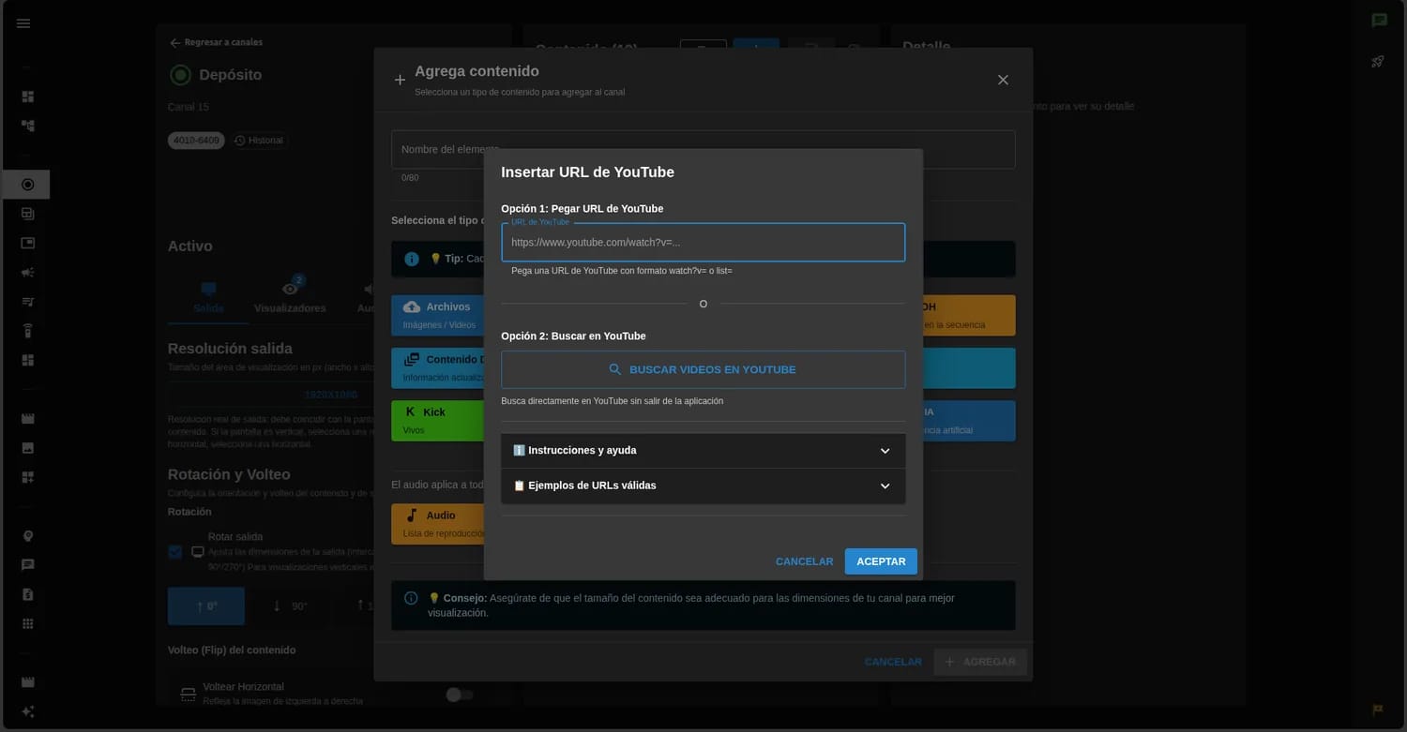Select the 90° rotation button
The image size is (1407, 732).
pos(290,606)
